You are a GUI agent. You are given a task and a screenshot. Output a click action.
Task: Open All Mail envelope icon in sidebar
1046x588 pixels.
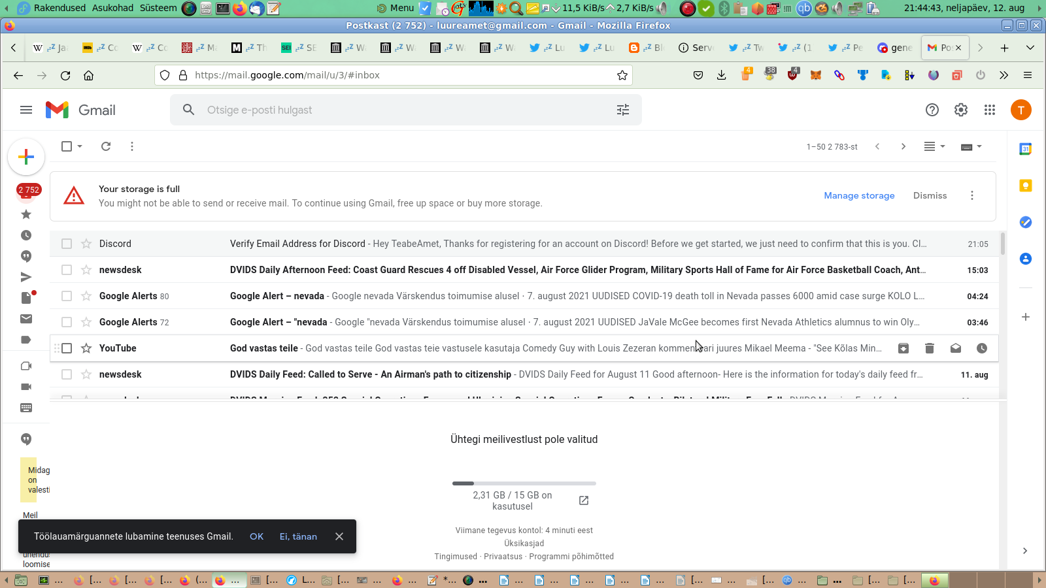coord(26,319)
